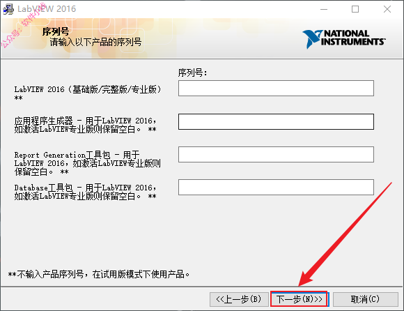The image size is (404, 311).
Task: Focus the Database工具包 serial number field
Action: tap(276, 187)
